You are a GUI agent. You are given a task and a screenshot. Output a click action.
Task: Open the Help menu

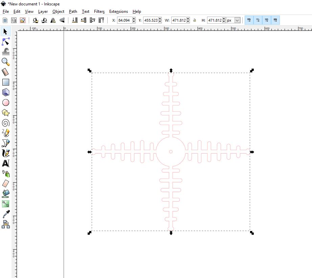click(x=137, y=11)
